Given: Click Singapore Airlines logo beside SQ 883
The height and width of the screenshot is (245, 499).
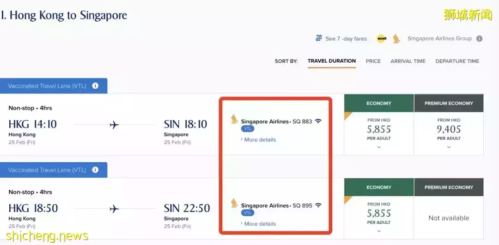Looking at the screenshot, I should (235, 120).
